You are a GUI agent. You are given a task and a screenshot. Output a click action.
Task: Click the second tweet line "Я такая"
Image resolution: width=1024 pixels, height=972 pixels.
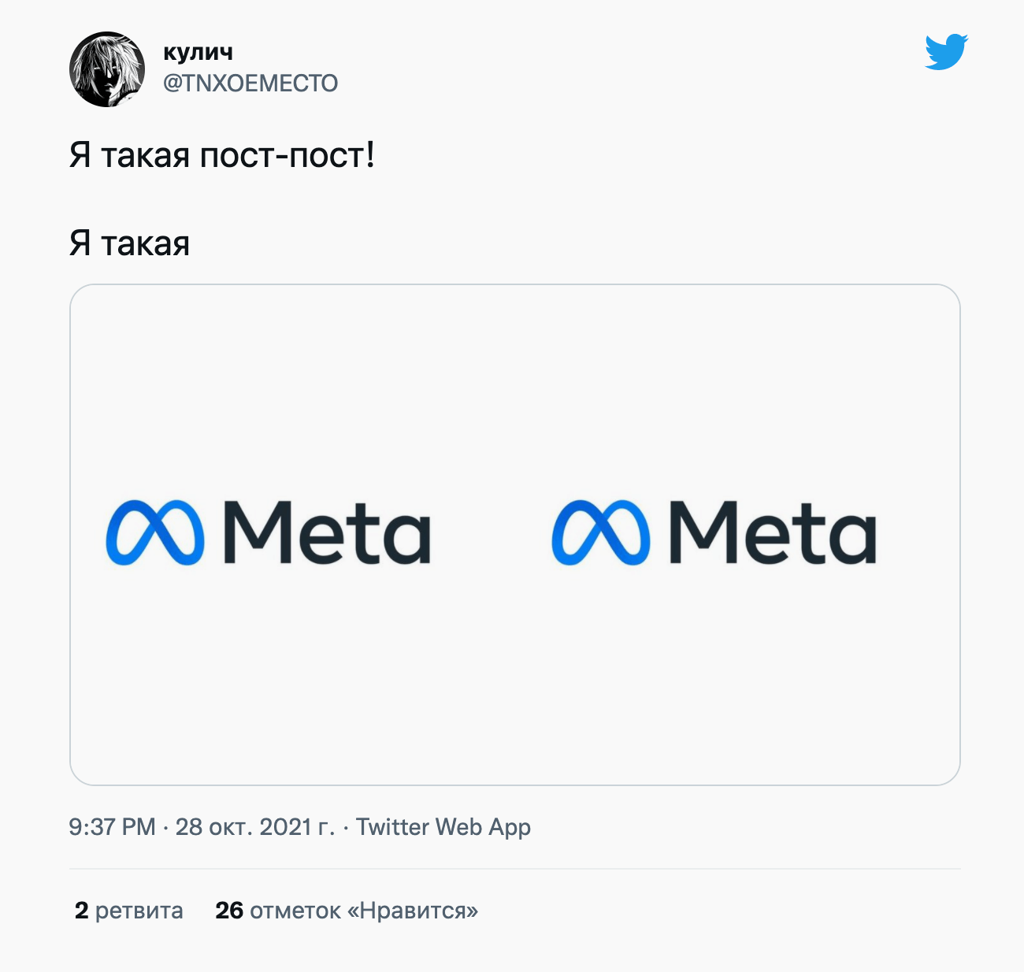[129, 243]
